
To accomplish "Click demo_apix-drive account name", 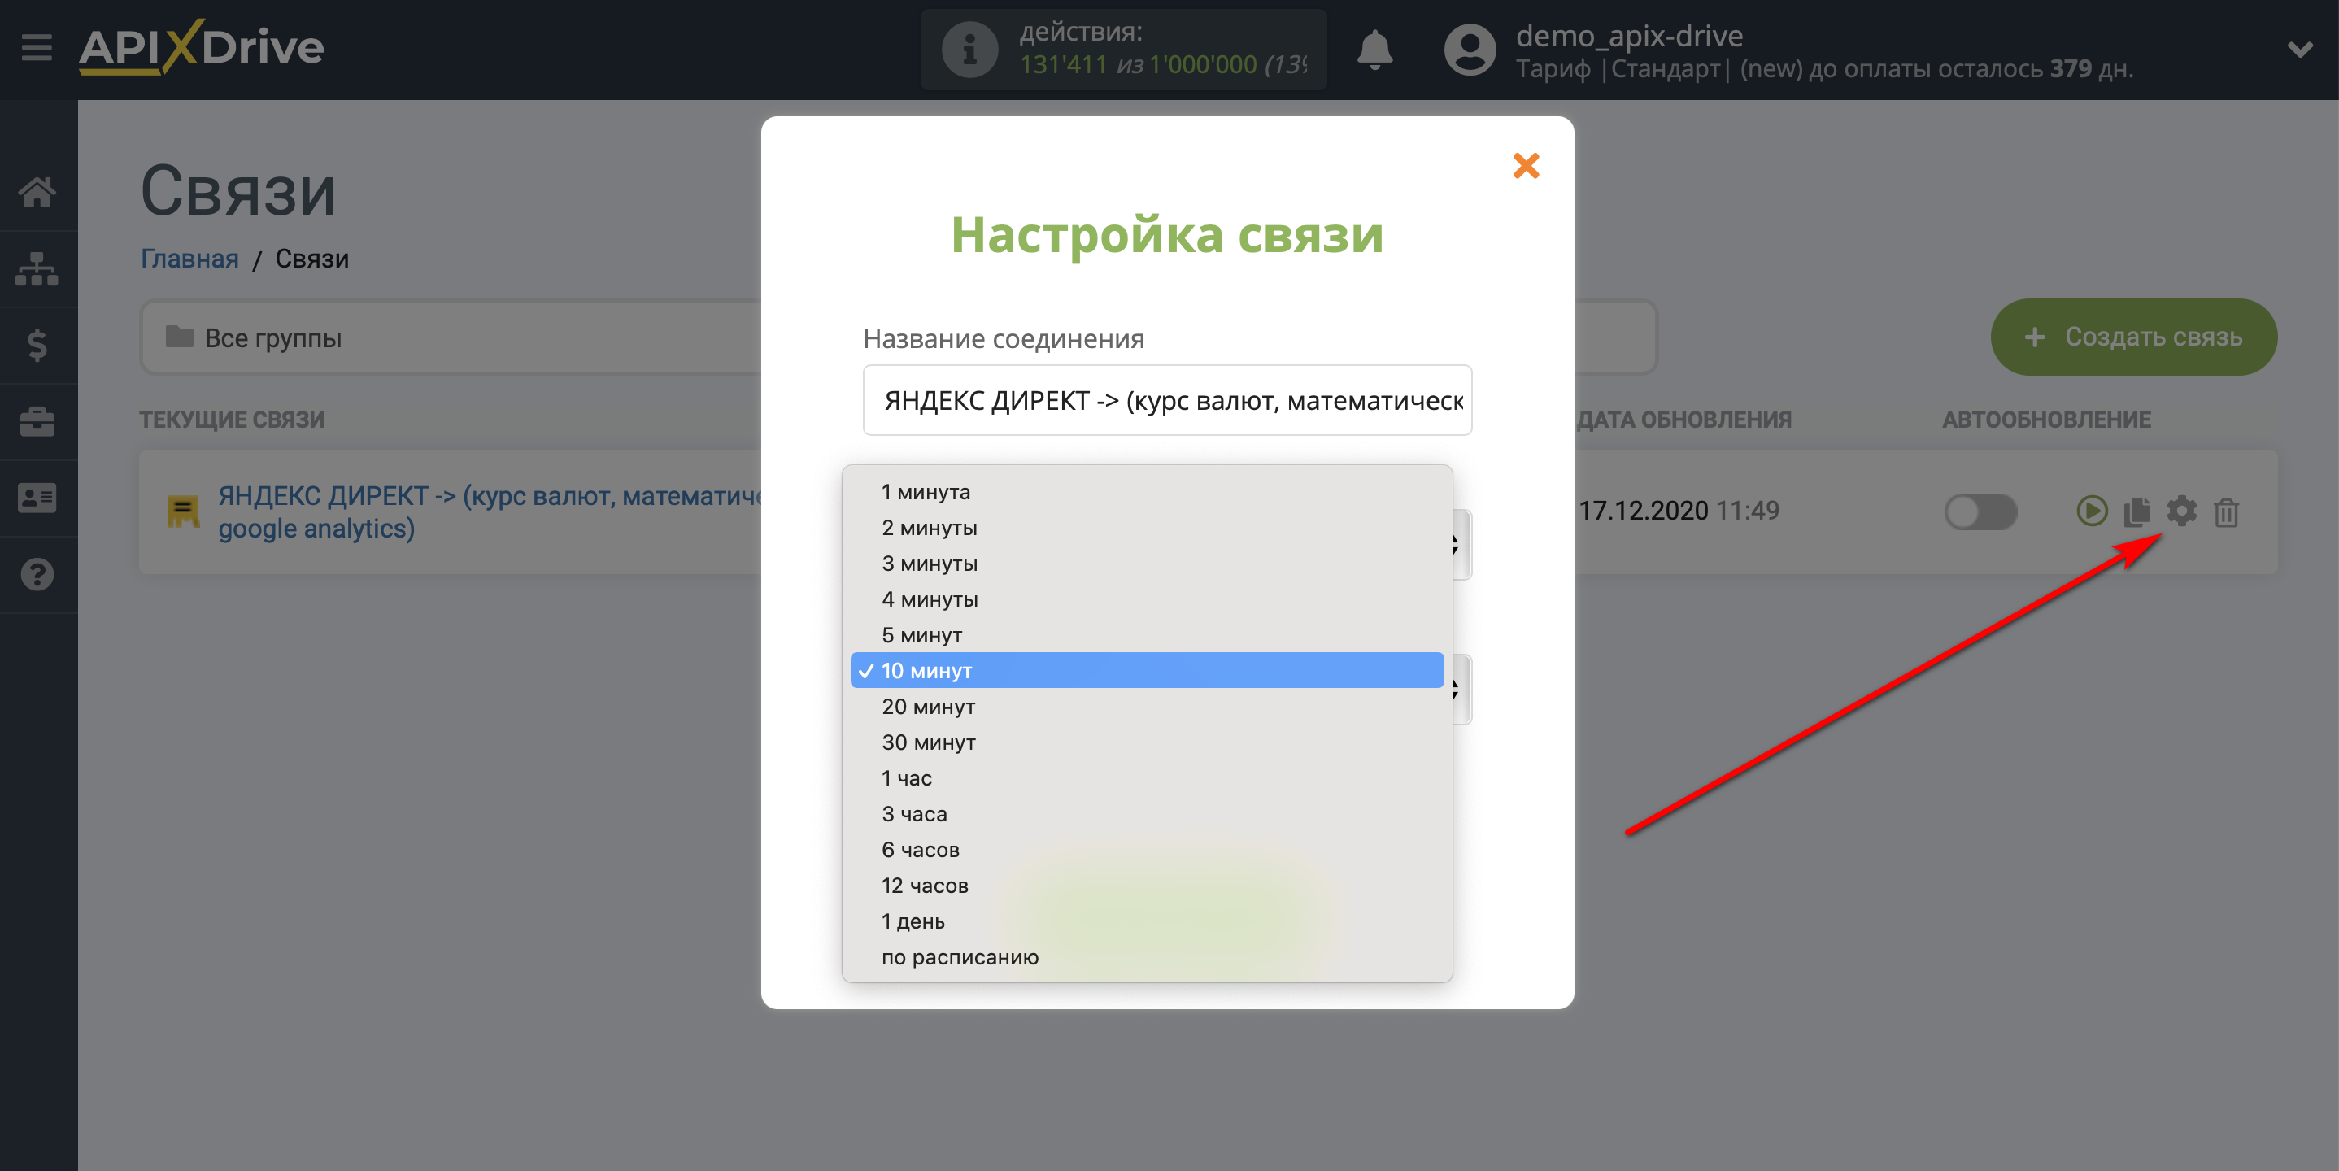I will click(1629, 36).
